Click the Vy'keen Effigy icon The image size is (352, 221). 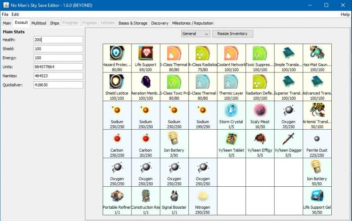pyautogui.click(x=260, y=139)
